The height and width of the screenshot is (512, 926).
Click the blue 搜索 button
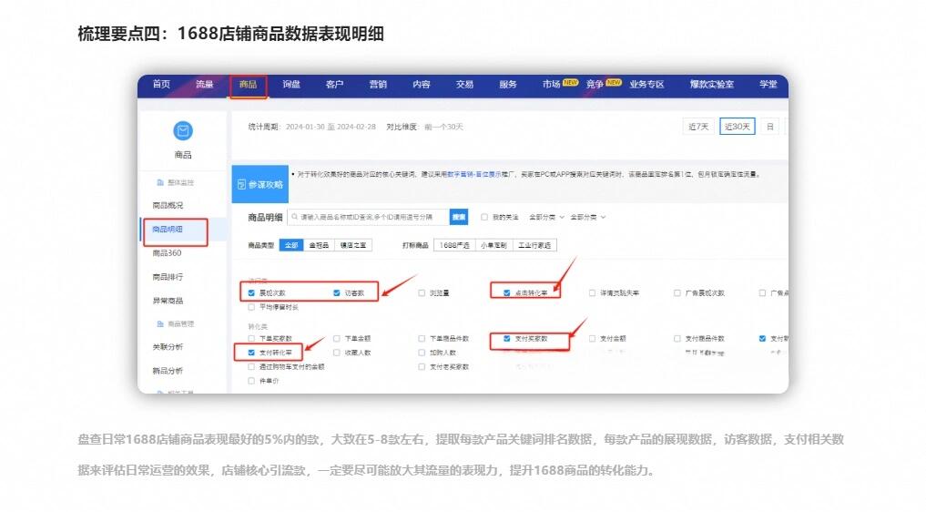coord(459,217)
